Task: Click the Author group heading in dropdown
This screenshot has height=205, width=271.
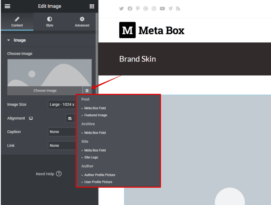Action: [x=87, y=166]
